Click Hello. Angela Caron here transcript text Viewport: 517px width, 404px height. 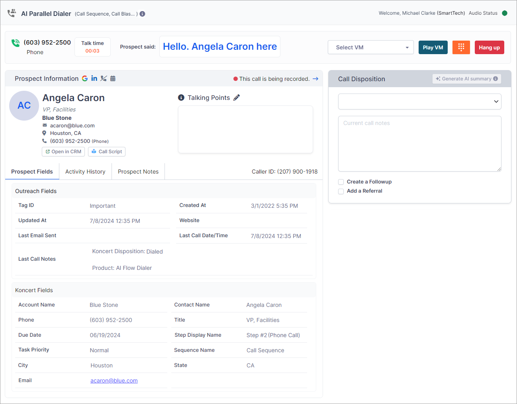click(220, 47)
